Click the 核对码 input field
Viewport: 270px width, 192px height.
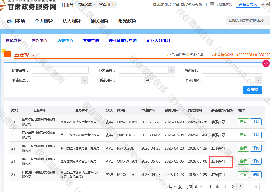232,70
